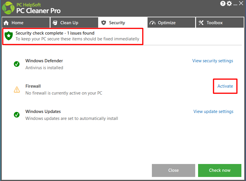Open settings via the gear icon
The image size is (246, 181).
tap(229, 3)
